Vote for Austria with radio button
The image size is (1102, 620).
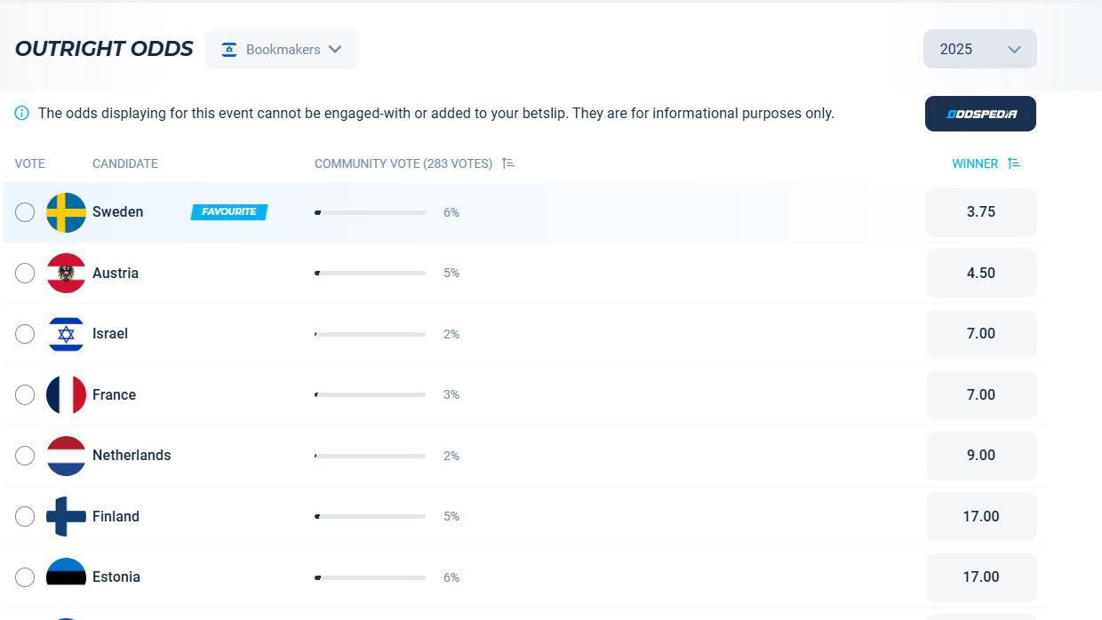(x=25, y=273)
